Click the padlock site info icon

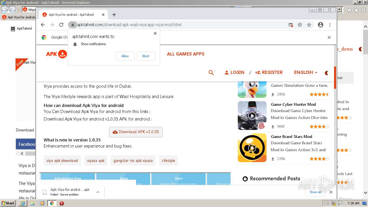(73, 25)
